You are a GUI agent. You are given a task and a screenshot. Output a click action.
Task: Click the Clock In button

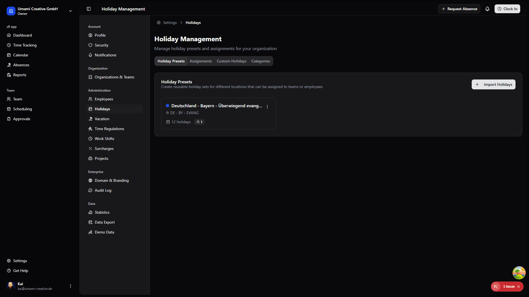click(507, 9)
